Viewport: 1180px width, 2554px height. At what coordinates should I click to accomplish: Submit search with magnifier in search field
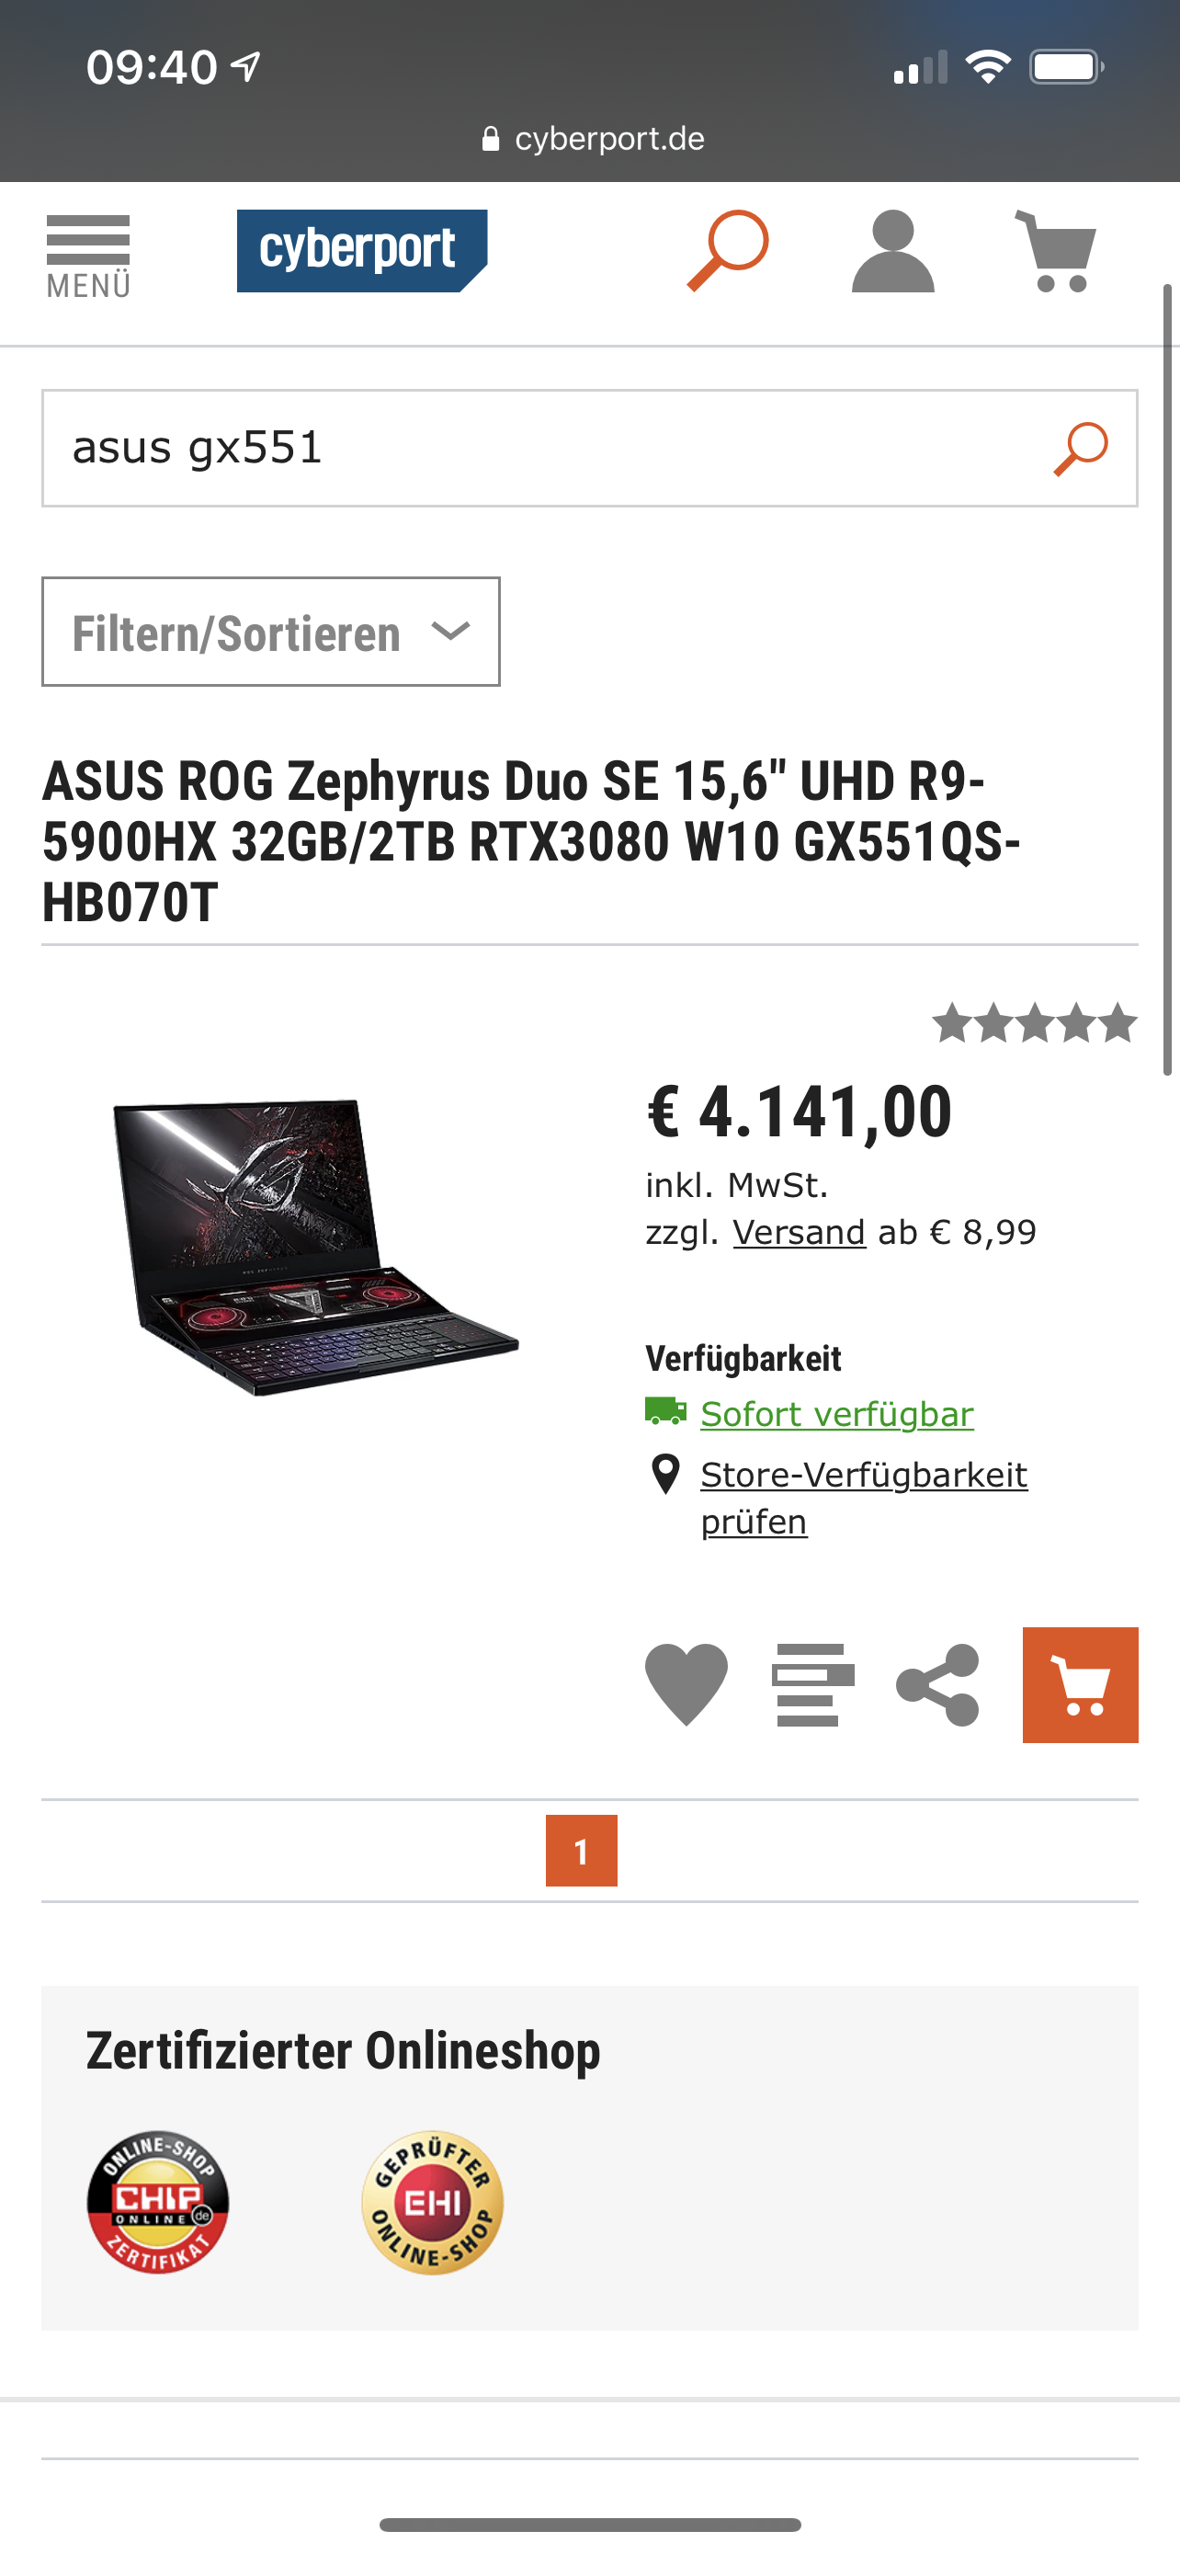click(1081, 448)
